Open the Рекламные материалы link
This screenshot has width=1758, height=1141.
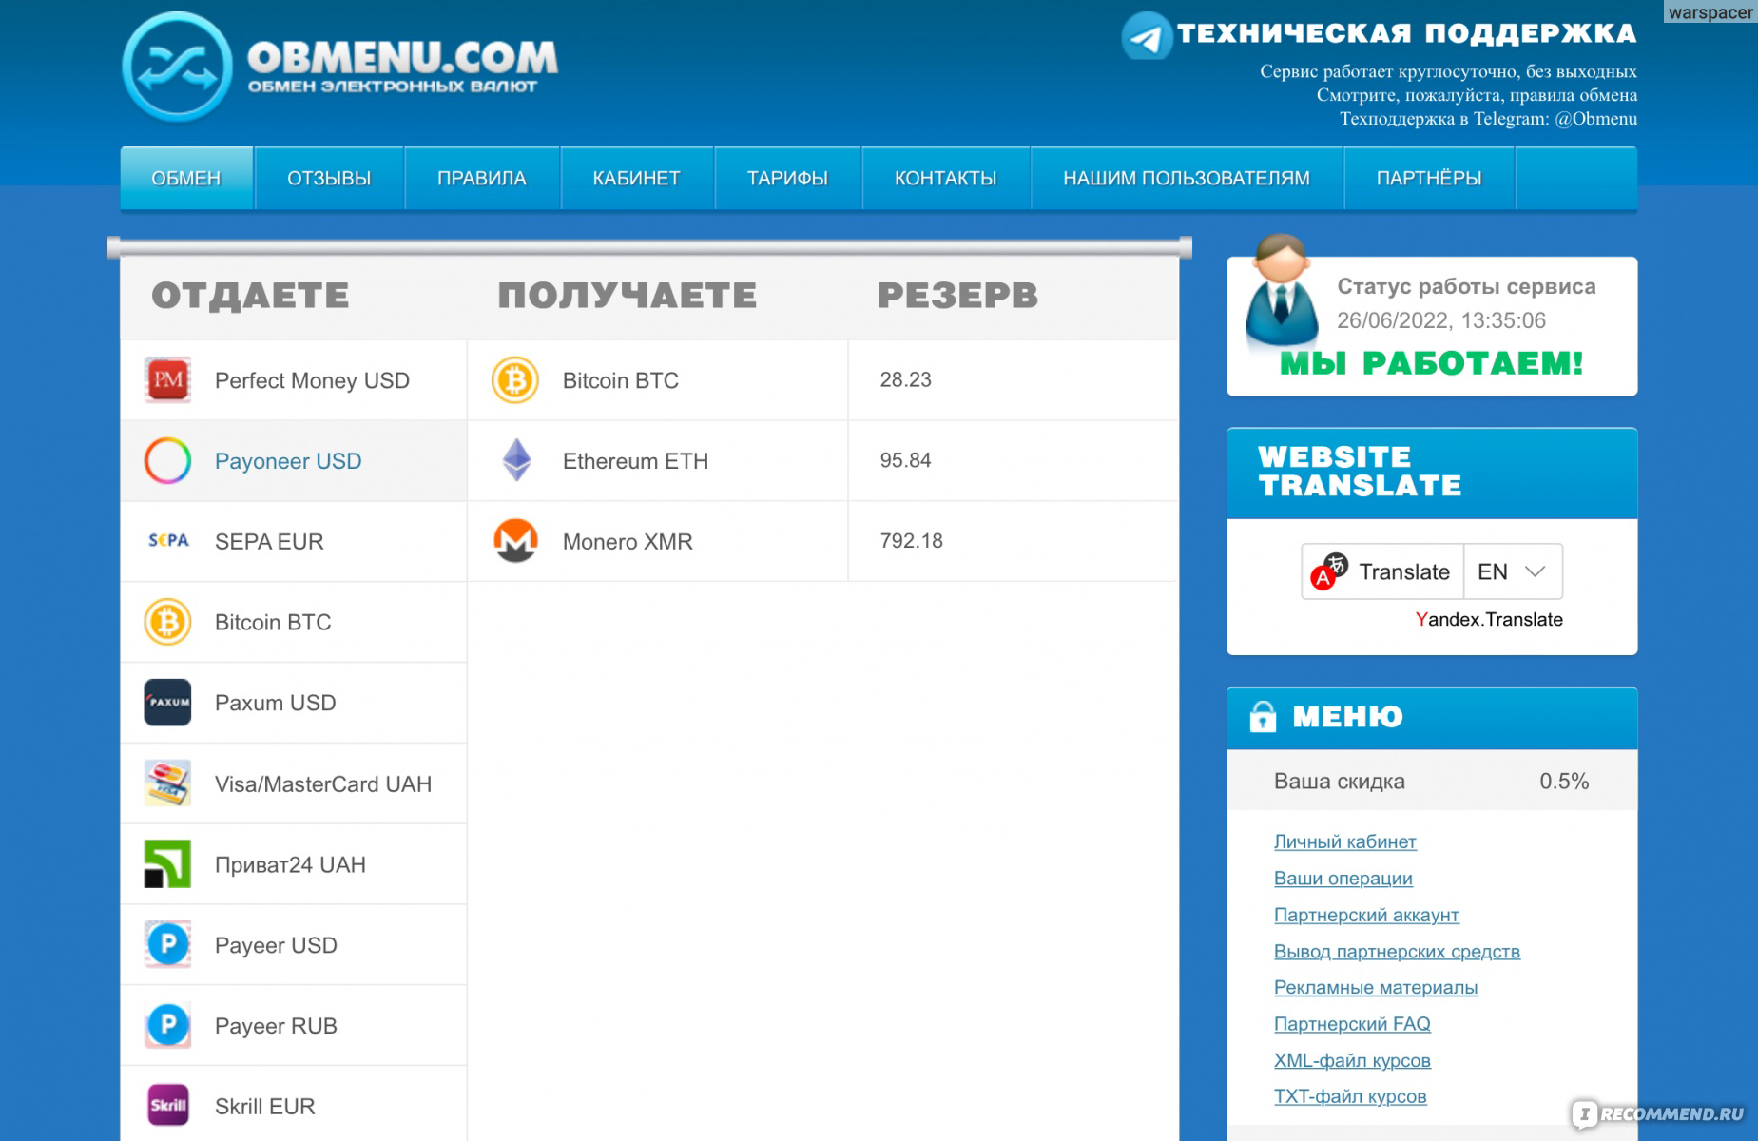(x=1376, y=988)
